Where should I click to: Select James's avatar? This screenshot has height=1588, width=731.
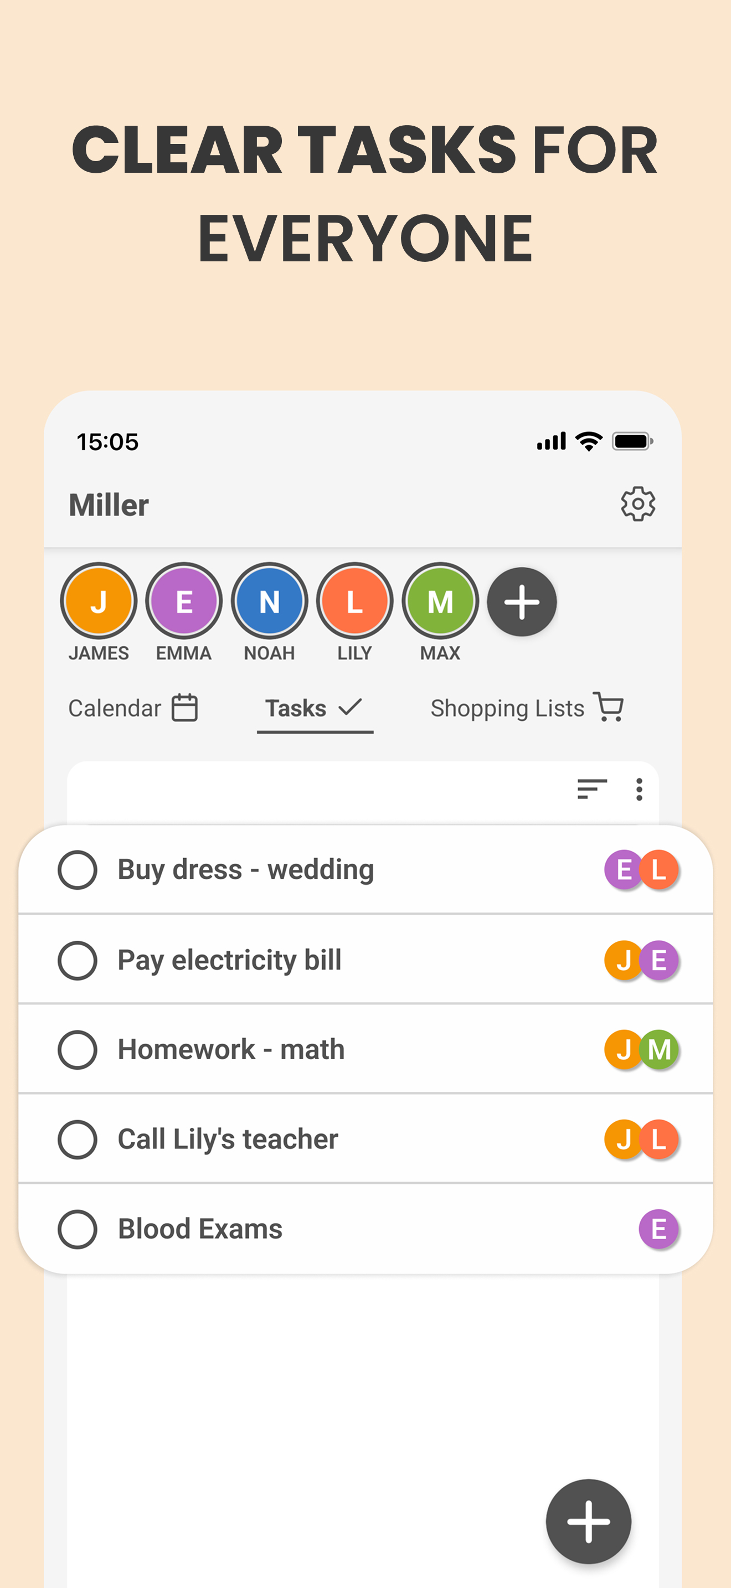(x=98, y=601)
